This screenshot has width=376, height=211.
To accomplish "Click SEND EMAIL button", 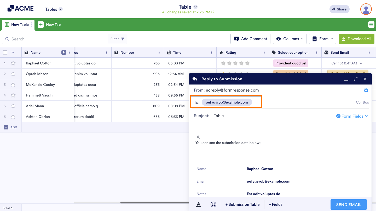I will point(349,204).
